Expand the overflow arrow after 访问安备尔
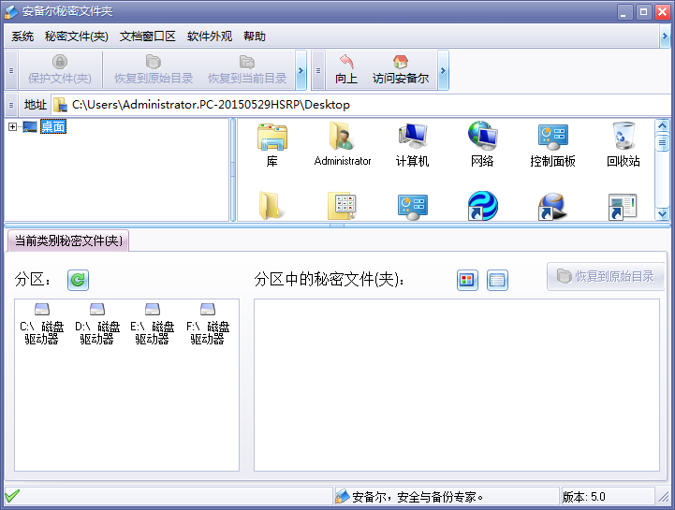Image resolution: width=675 pixels, height=510 pixels. tap(443, 70)
